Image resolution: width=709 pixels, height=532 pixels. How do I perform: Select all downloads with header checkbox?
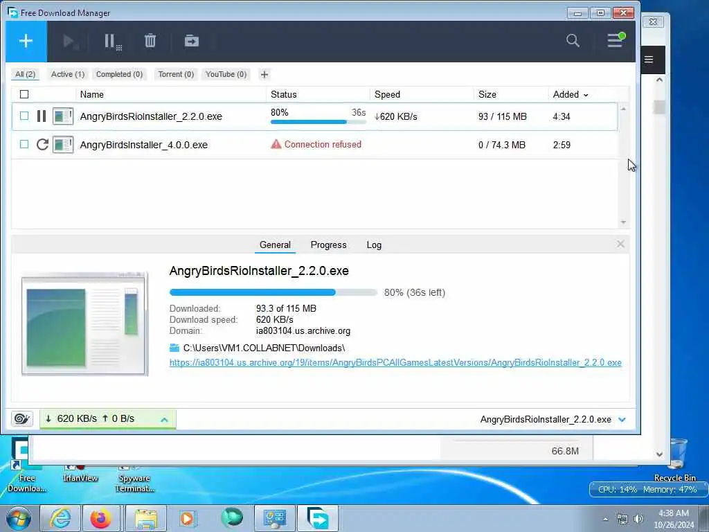(24, 94)
